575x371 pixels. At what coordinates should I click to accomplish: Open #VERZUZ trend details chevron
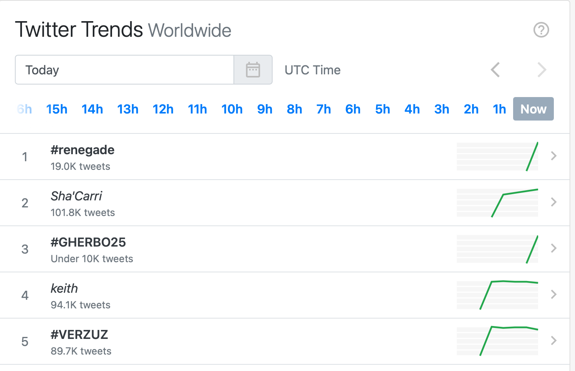pos(553,340)
